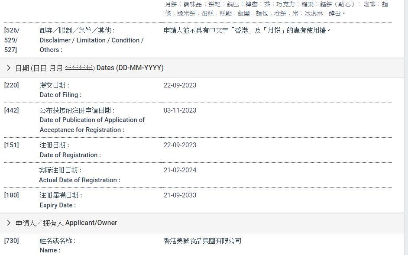408x255 pixels.
Task: Select the filing date value 22-09-2023
Action: tap(180, 85)
